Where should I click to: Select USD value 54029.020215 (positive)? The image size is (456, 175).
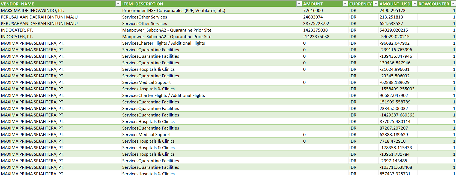point(398,30)
